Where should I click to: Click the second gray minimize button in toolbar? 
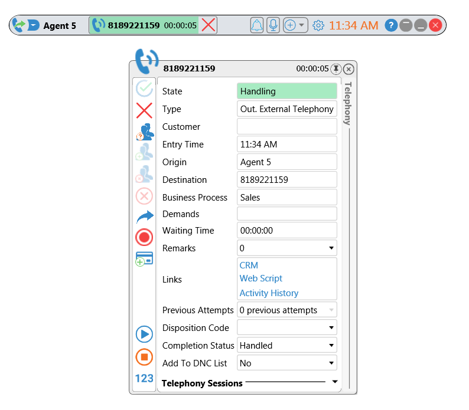421,25
